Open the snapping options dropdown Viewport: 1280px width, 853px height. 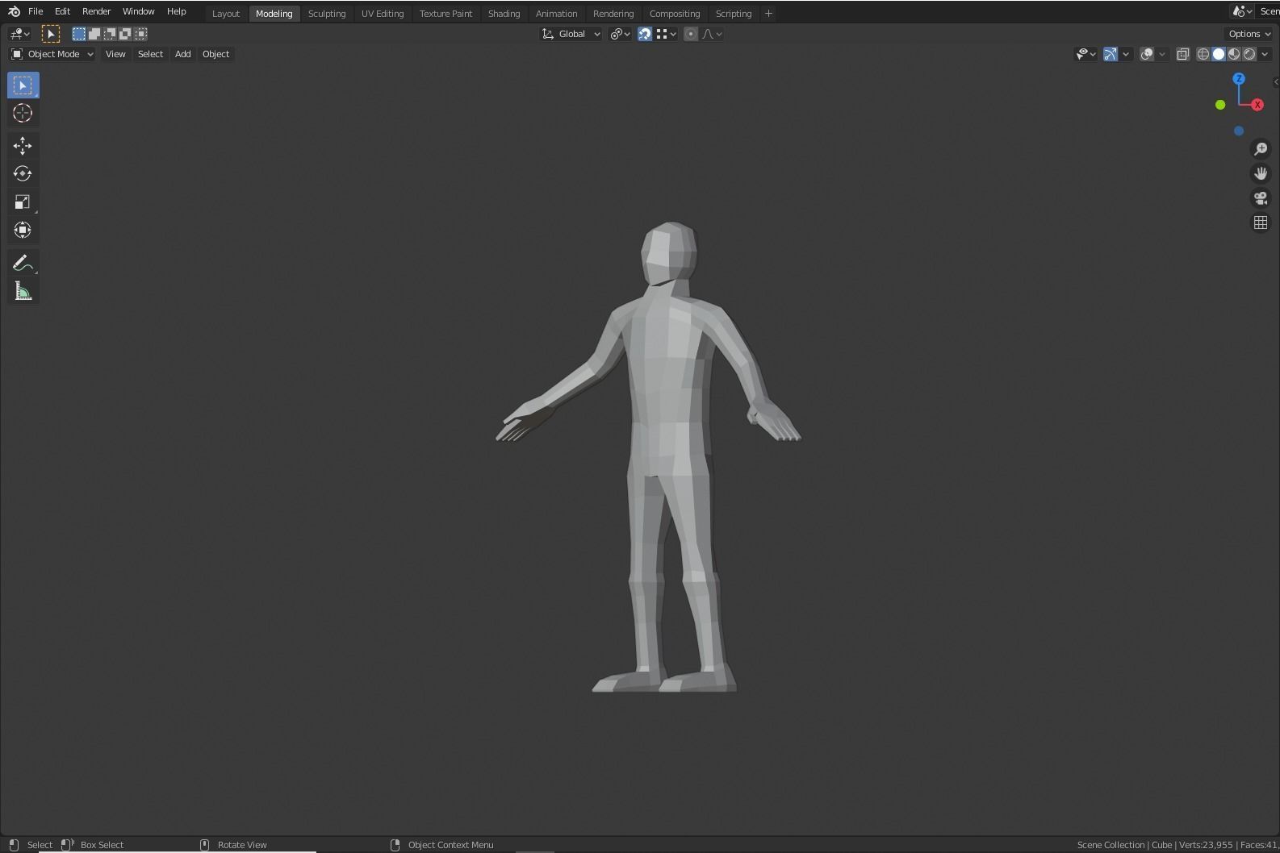(666, 34)
